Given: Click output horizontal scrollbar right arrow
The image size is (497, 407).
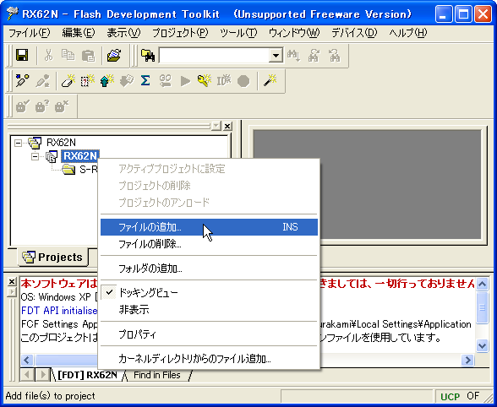Looking at the screenshot, I should (467, 360).
